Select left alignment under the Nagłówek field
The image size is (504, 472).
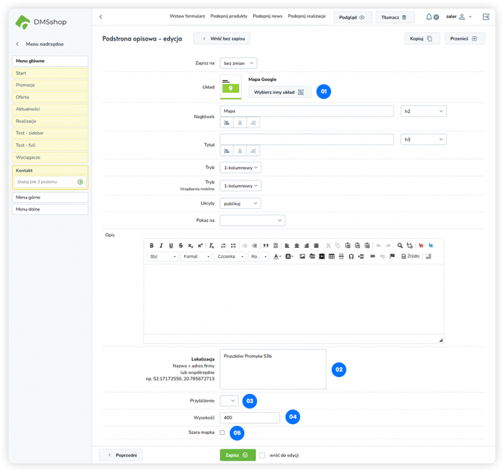point(228,123)
